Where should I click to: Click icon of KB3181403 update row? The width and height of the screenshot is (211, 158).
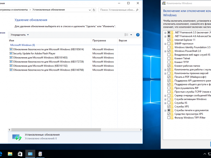point(11,57)
